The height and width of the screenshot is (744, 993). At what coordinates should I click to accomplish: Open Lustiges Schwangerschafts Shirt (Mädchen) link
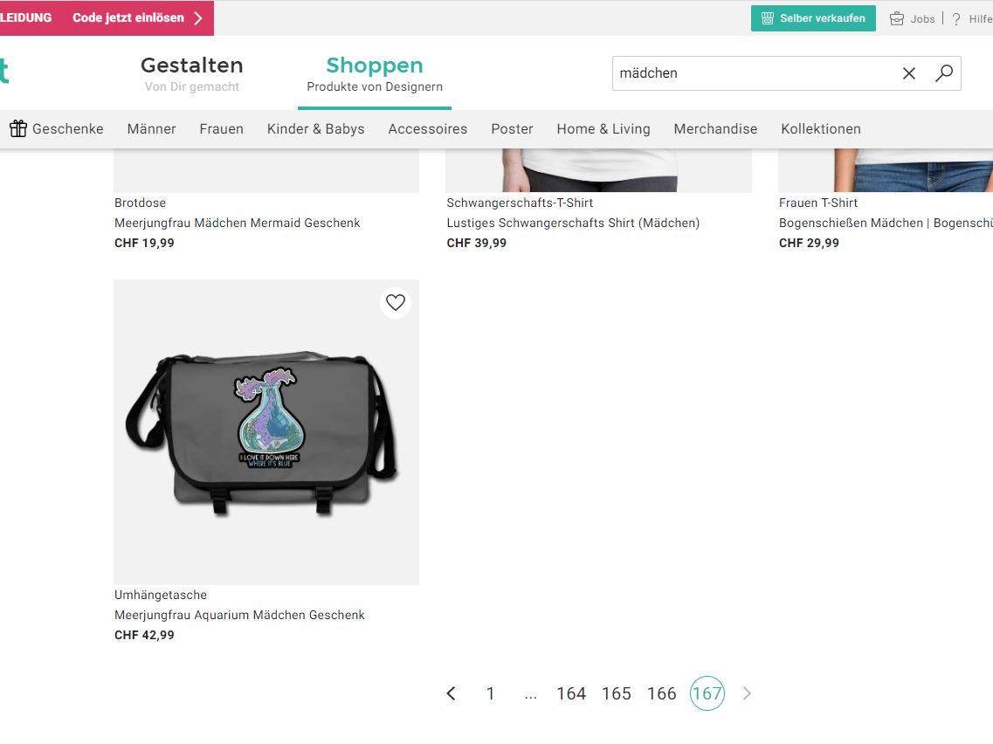point(573,223)
